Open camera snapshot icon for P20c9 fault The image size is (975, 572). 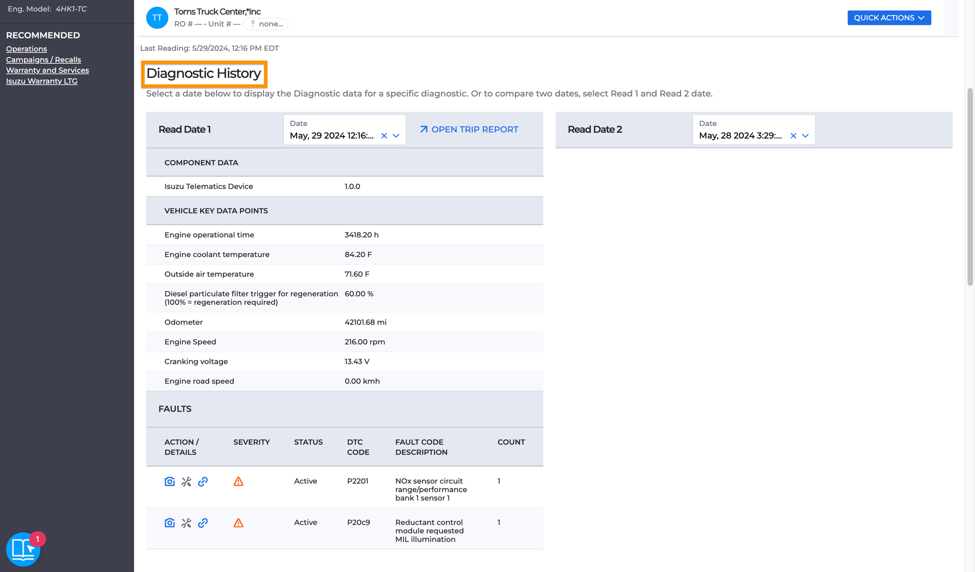pyautogui.click(x=170, y=523)
